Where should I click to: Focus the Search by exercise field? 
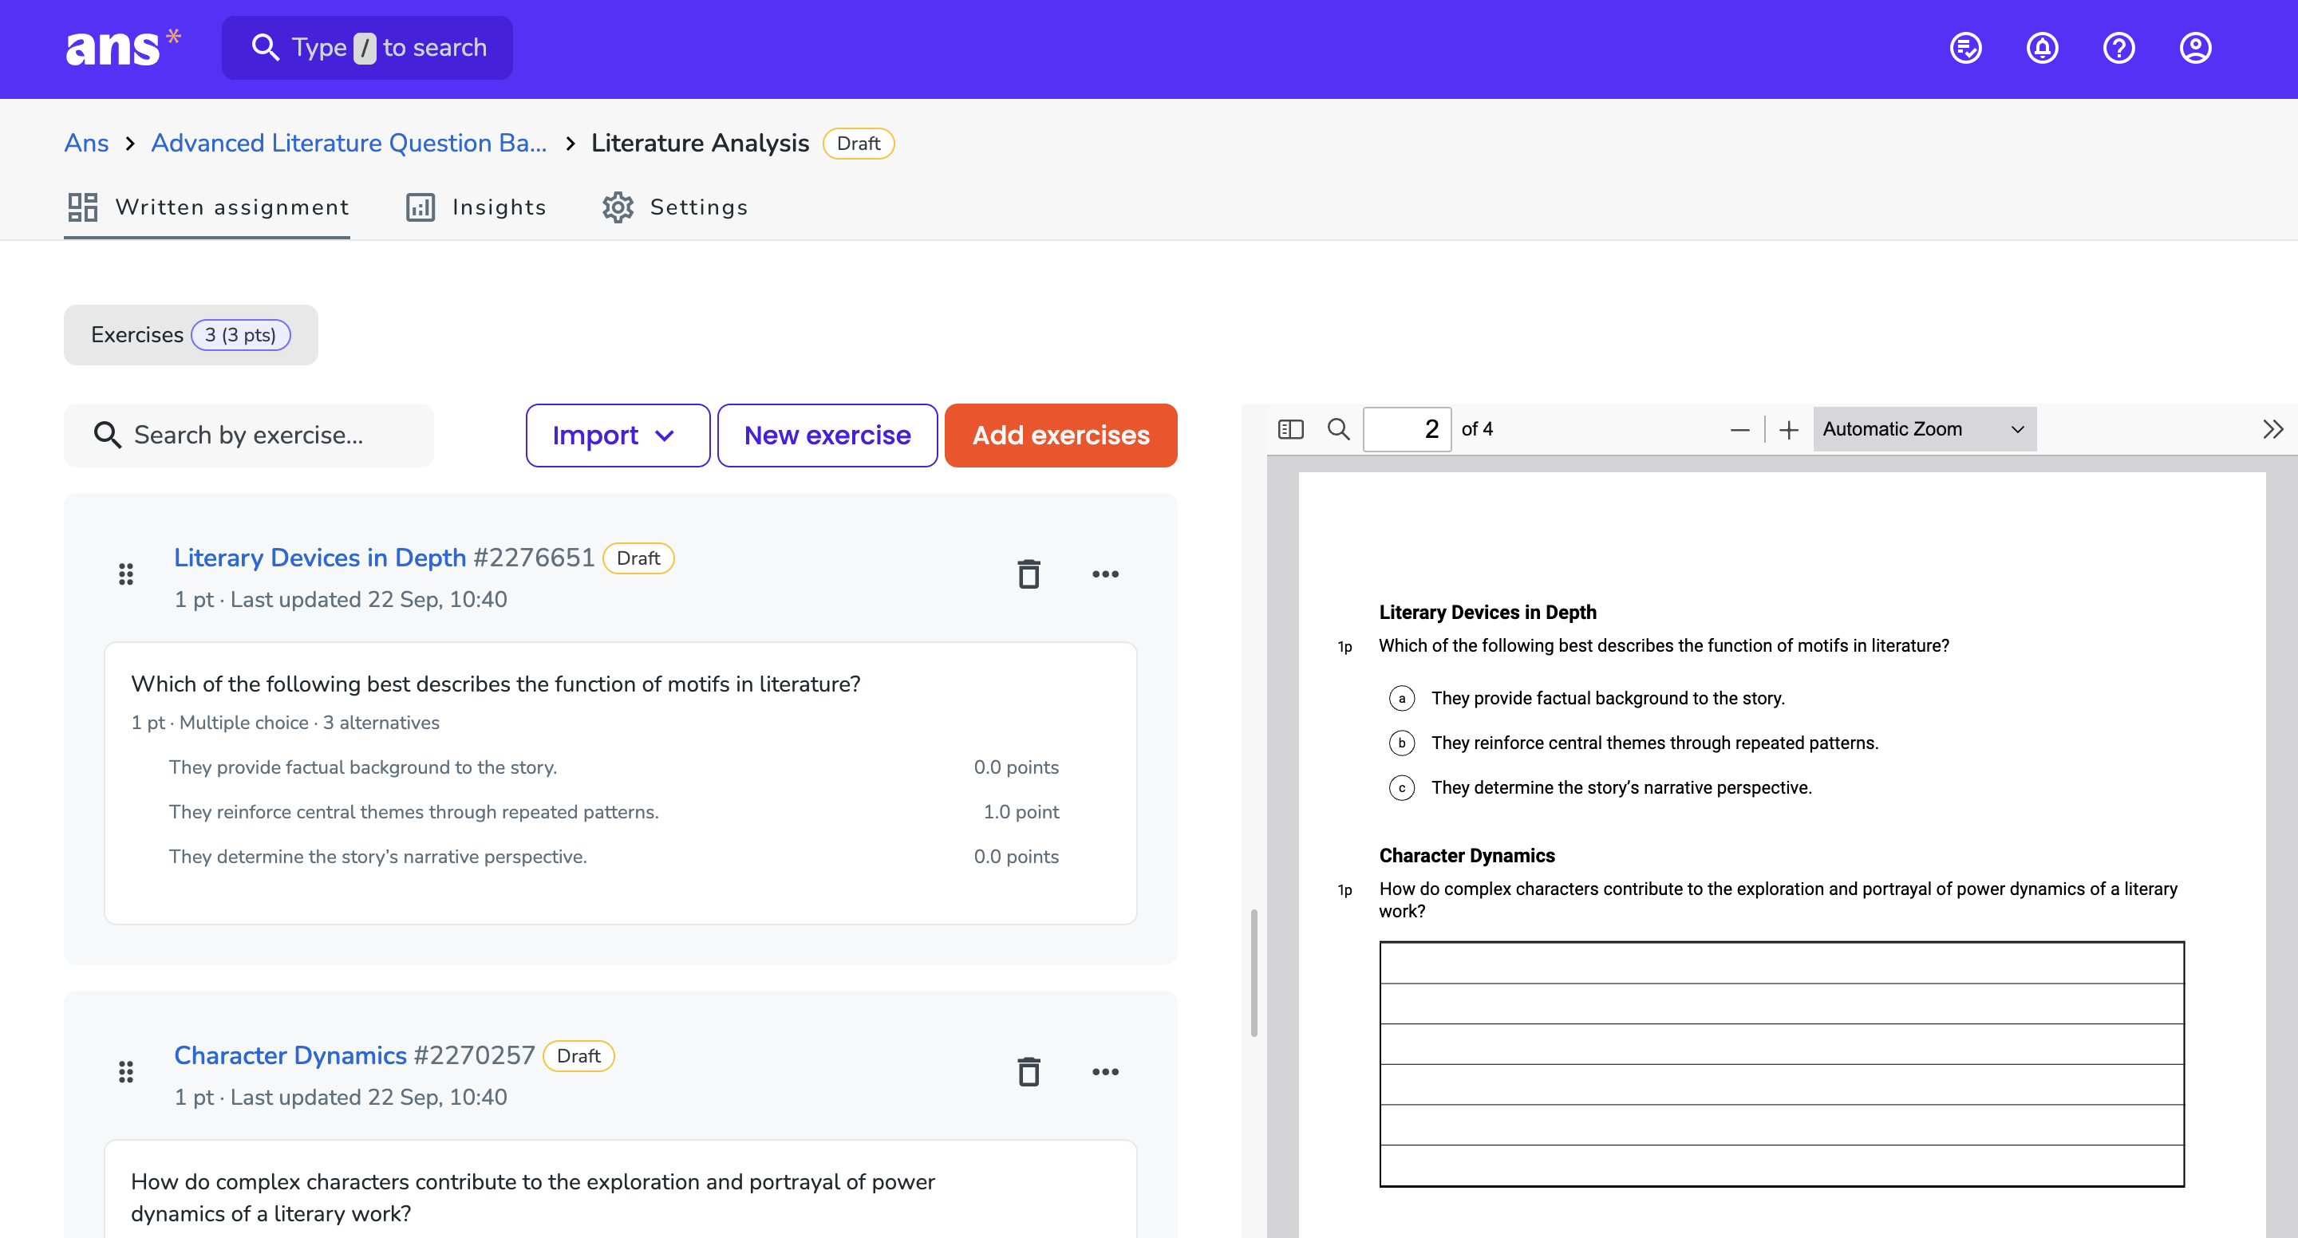point(248,436)
